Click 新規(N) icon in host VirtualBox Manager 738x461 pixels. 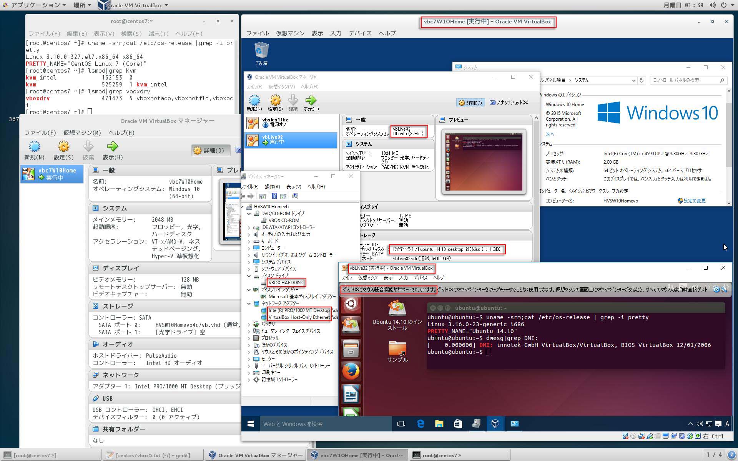(34, 150)
